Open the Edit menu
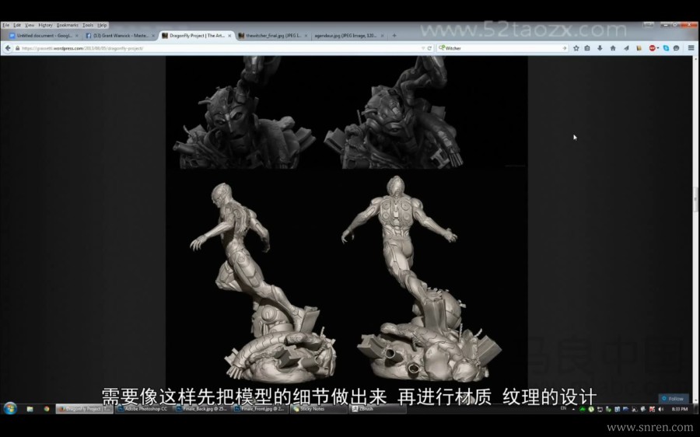700x437 pixels. (17, 26)
